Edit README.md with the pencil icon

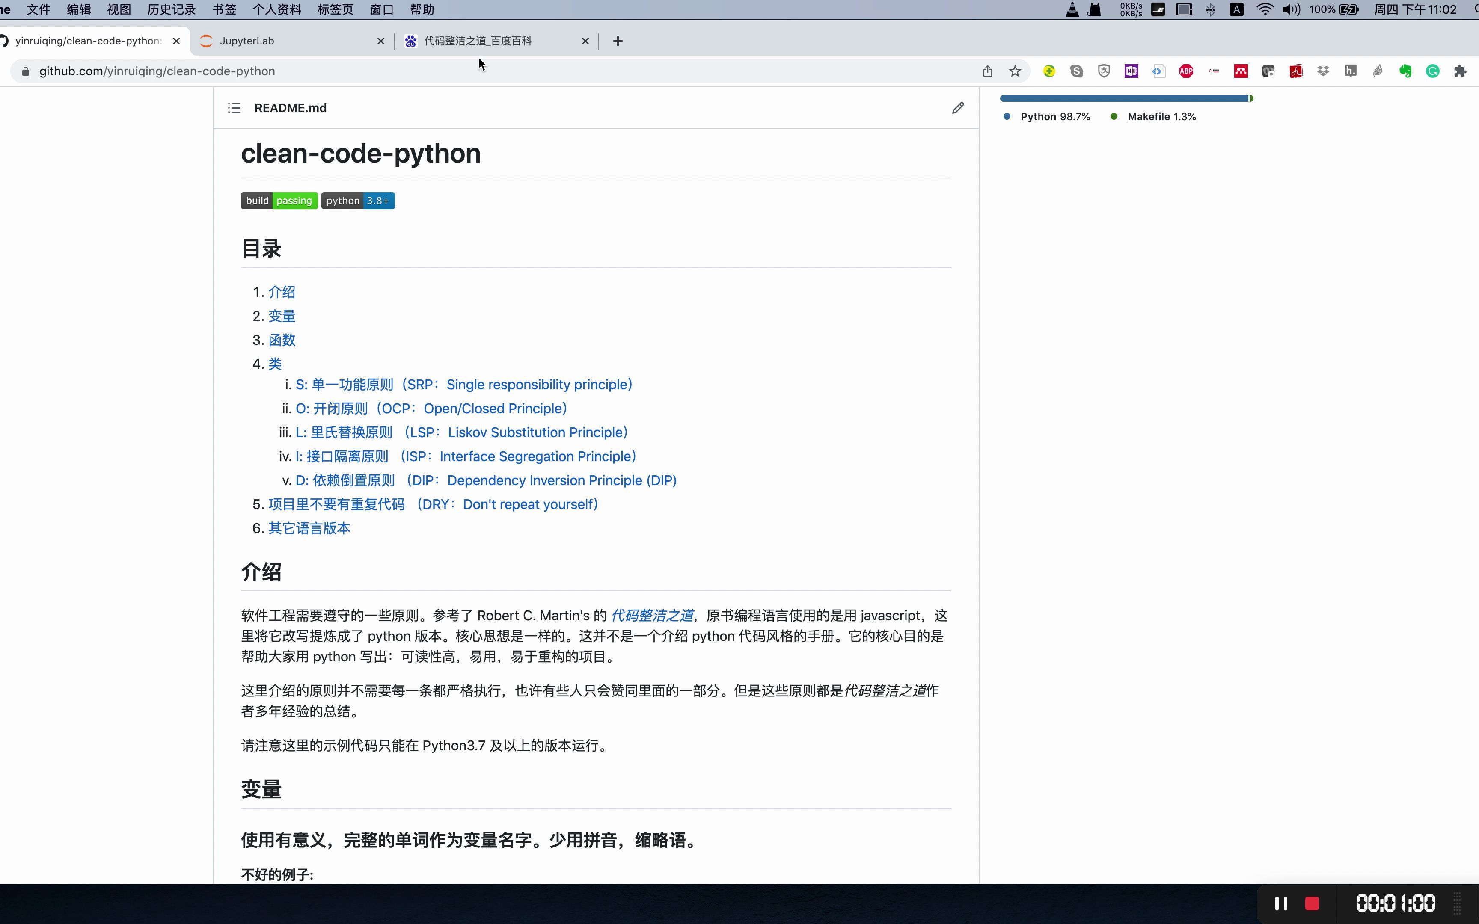point(958,108)
